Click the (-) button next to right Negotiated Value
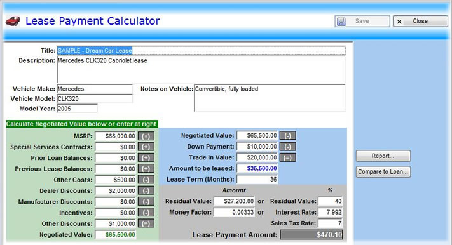This screenshot has width=452, height=245. pos(288,136)
